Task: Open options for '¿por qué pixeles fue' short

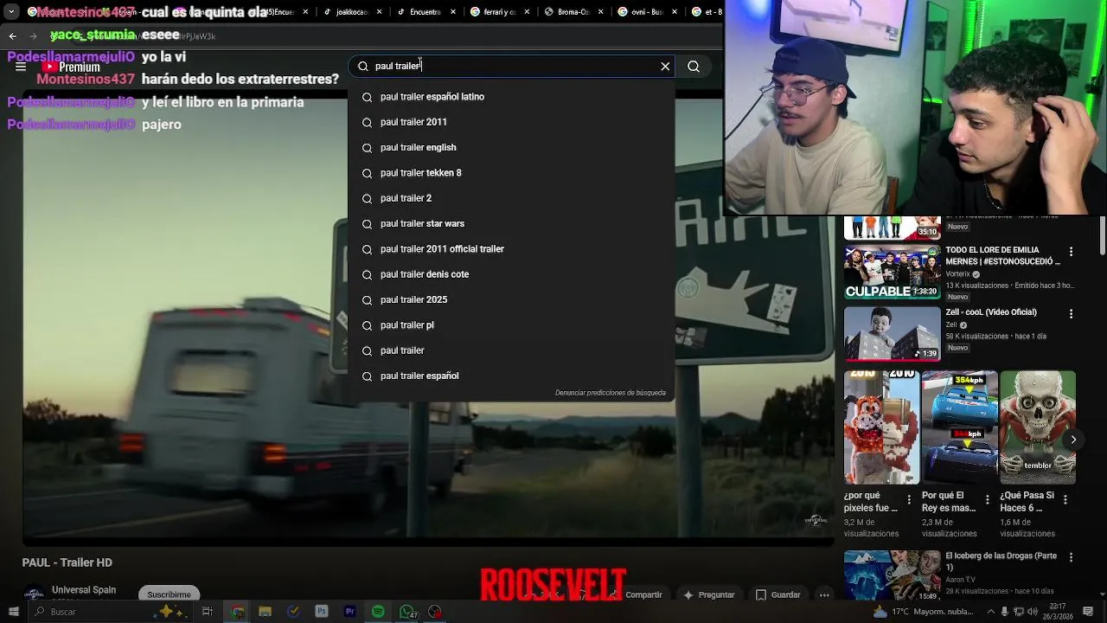Action: coord(909,499)
